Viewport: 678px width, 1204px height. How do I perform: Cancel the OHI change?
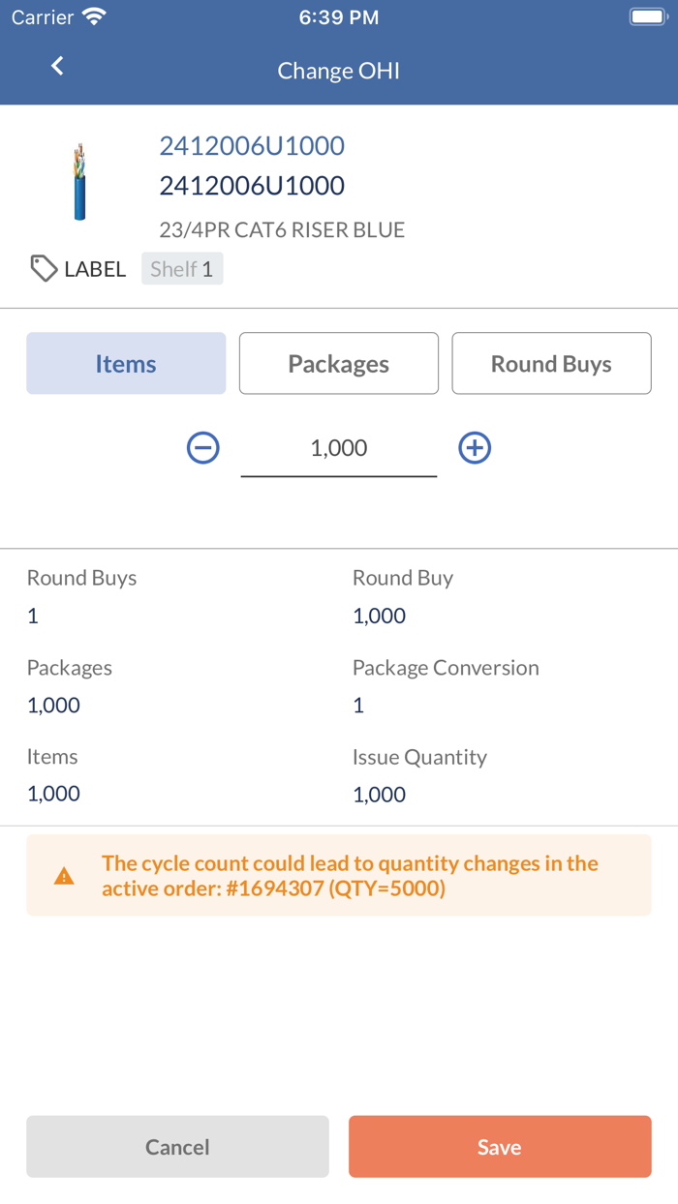pos(177,1146)
